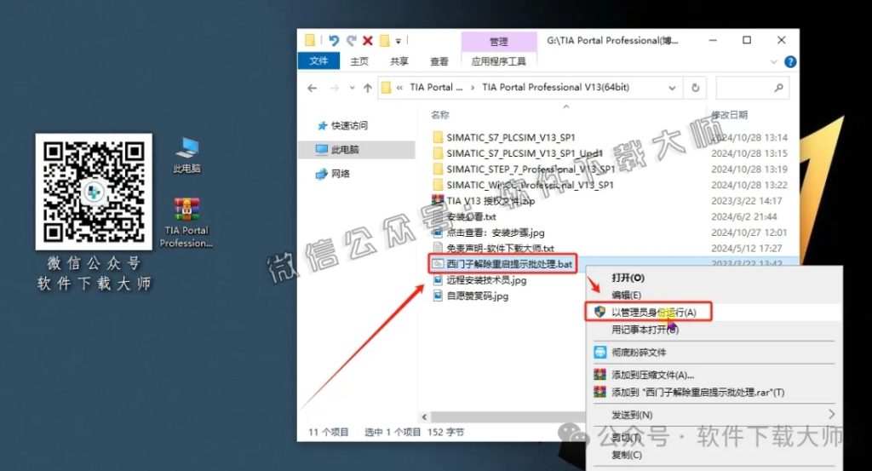Click the red X delete icon in title bar

368,41
